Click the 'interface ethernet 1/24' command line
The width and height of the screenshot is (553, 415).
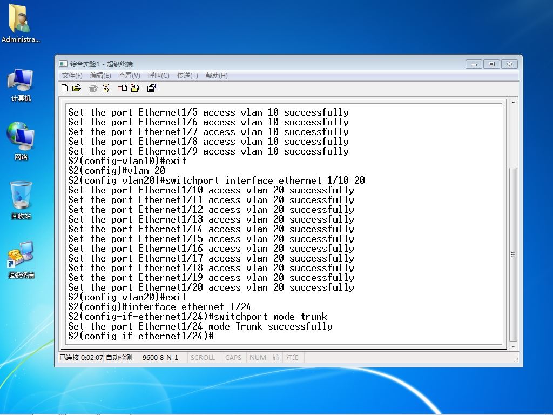[x=159, y=307]
